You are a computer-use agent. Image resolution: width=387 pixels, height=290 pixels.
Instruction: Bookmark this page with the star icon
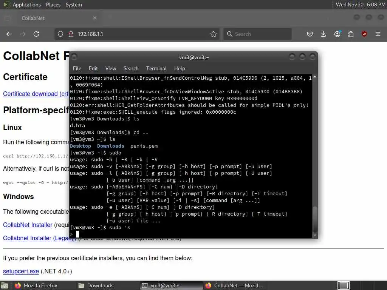tap(214, 34)
